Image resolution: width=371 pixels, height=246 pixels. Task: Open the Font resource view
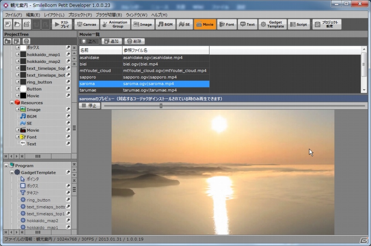tap(227, 24)
